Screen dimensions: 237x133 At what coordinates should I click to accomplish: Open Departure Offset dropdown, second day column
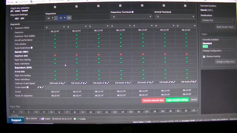click(x=77, y=27)
